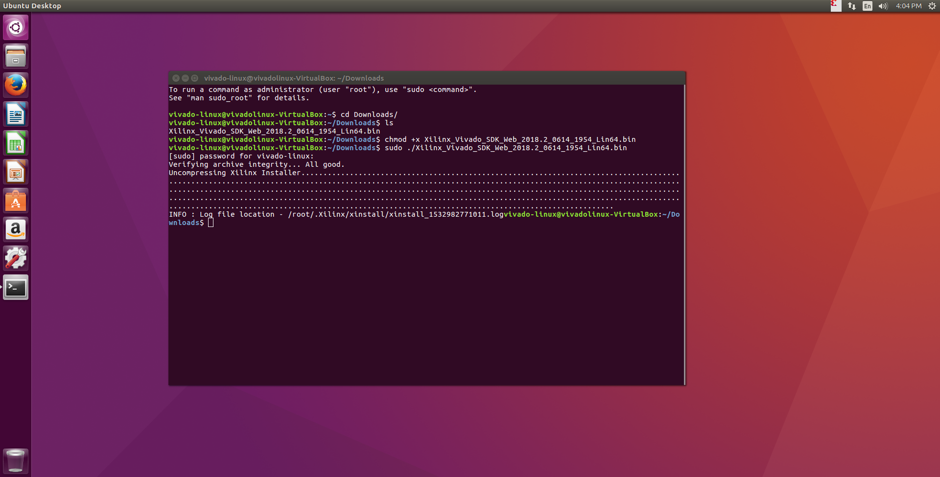Open the Files manager in launcher

coord(16,56)
